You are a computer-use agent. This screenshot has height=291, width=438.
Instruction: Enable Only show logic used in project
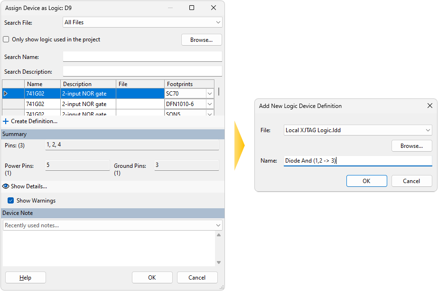point(6,39)
